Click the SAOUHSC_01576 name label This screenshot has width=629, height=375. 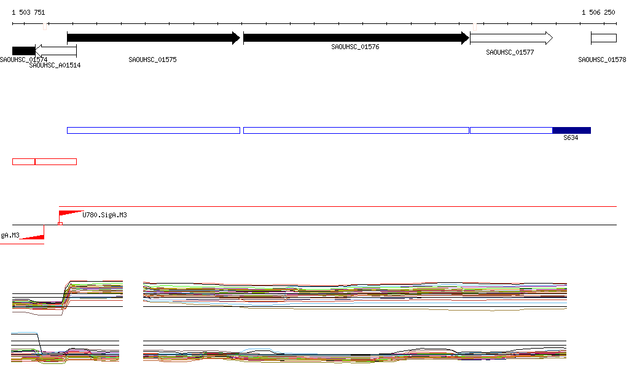[x=355, y=47]
